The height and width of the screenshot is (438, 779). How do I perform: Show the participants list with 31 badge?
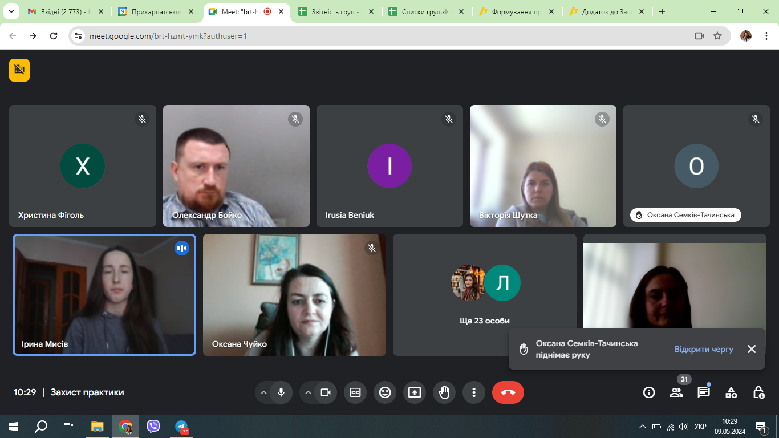676,392
